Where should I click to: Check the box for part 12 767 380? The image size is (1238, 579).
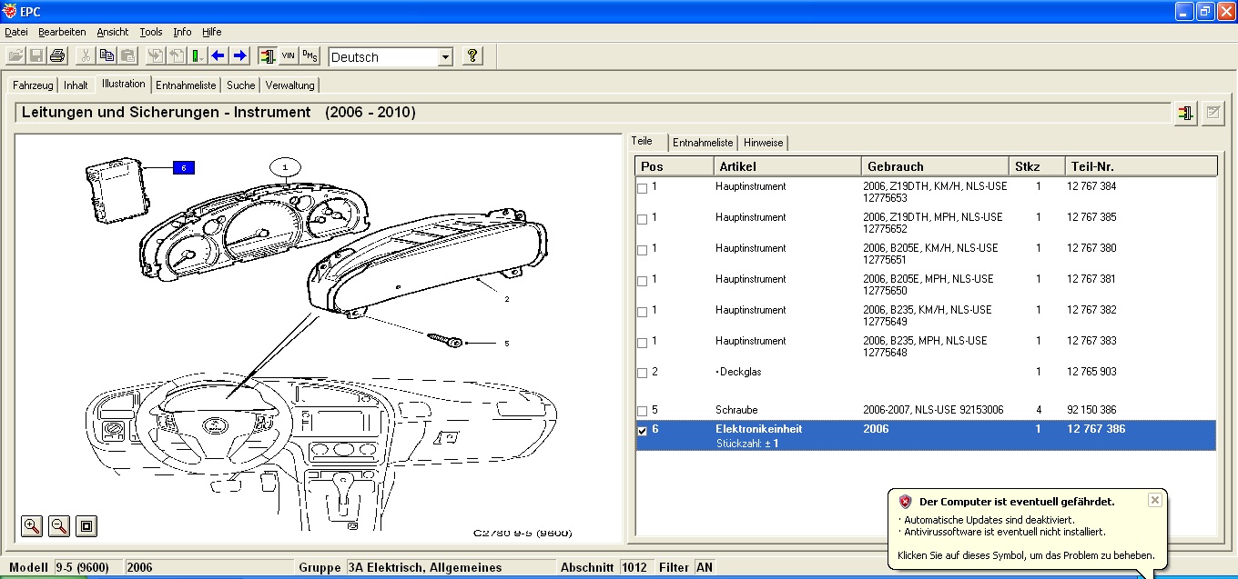(643, 251)
